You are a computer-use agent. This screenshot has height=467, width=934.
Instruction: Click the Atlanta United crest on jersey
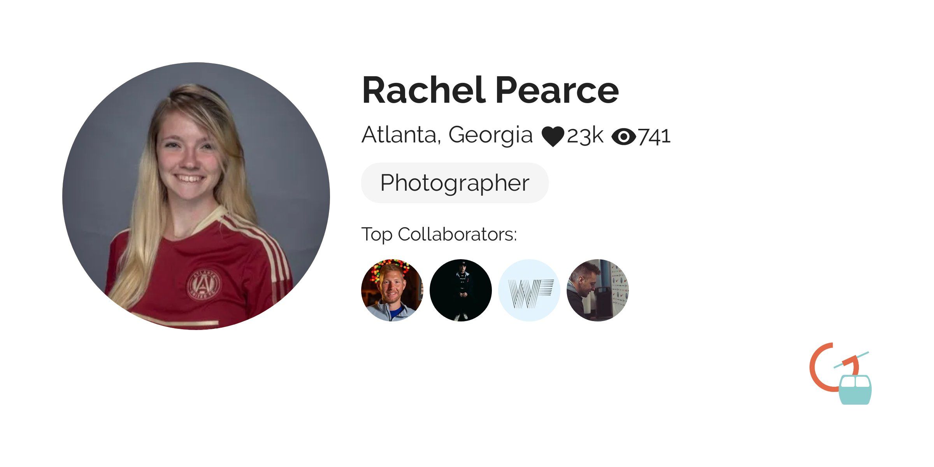tap(204, 284)
